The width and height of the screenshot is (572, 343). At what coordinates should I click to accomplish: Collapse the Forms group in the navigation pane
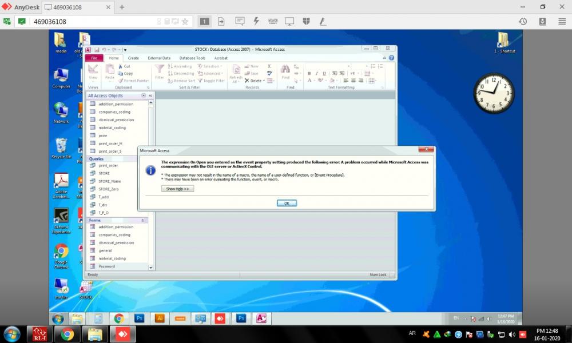(142, 220)
